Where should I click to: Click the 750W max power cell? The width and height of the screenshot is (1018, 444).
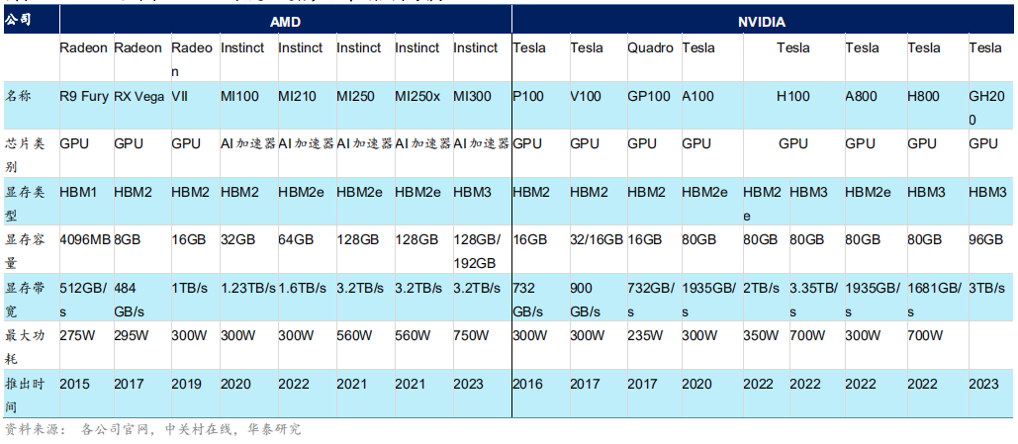click(x=471, y=335)
